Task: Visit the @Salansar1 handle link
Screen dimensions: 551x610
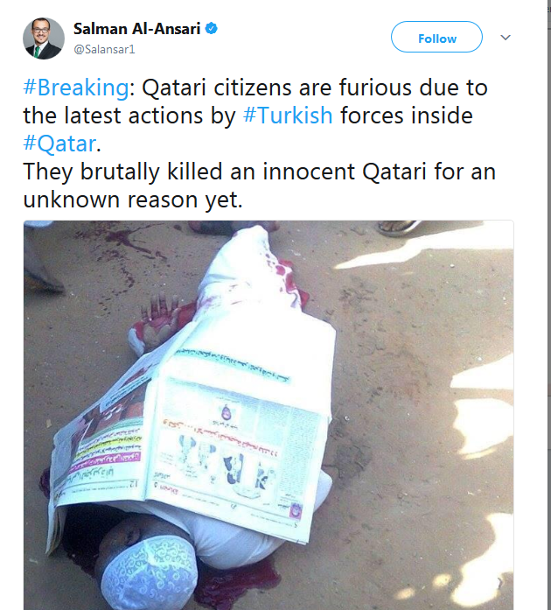Action: (104, 49)
